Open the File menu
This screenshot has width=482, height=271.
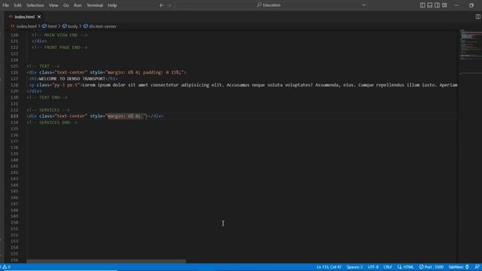click(x=5, y=5)
